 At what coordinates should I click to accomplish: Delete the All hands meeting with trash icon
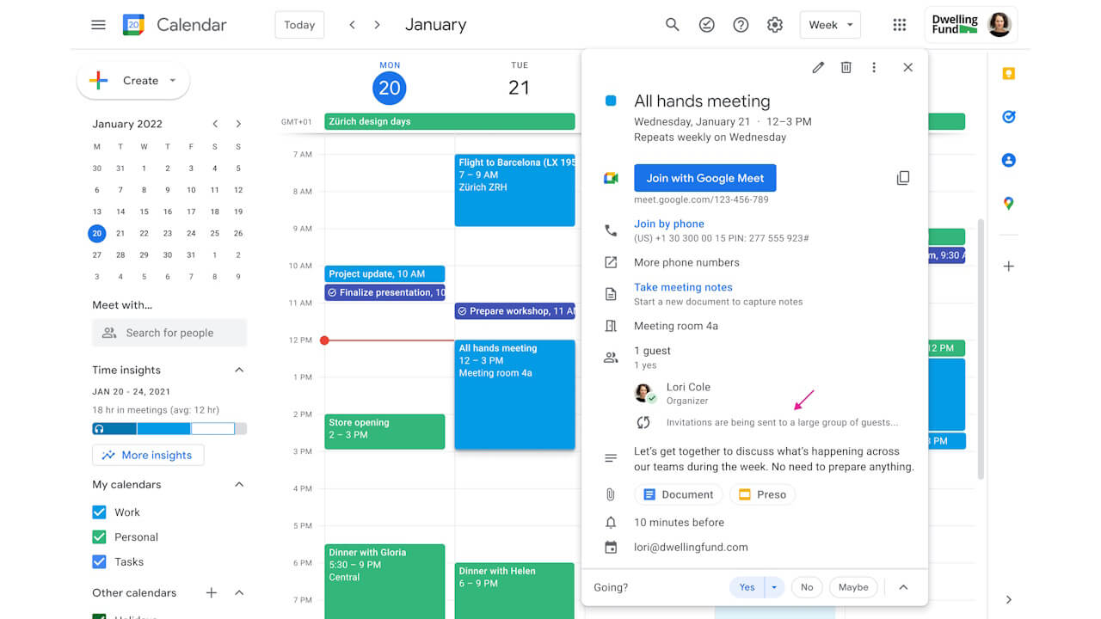[x=846, y=66]
